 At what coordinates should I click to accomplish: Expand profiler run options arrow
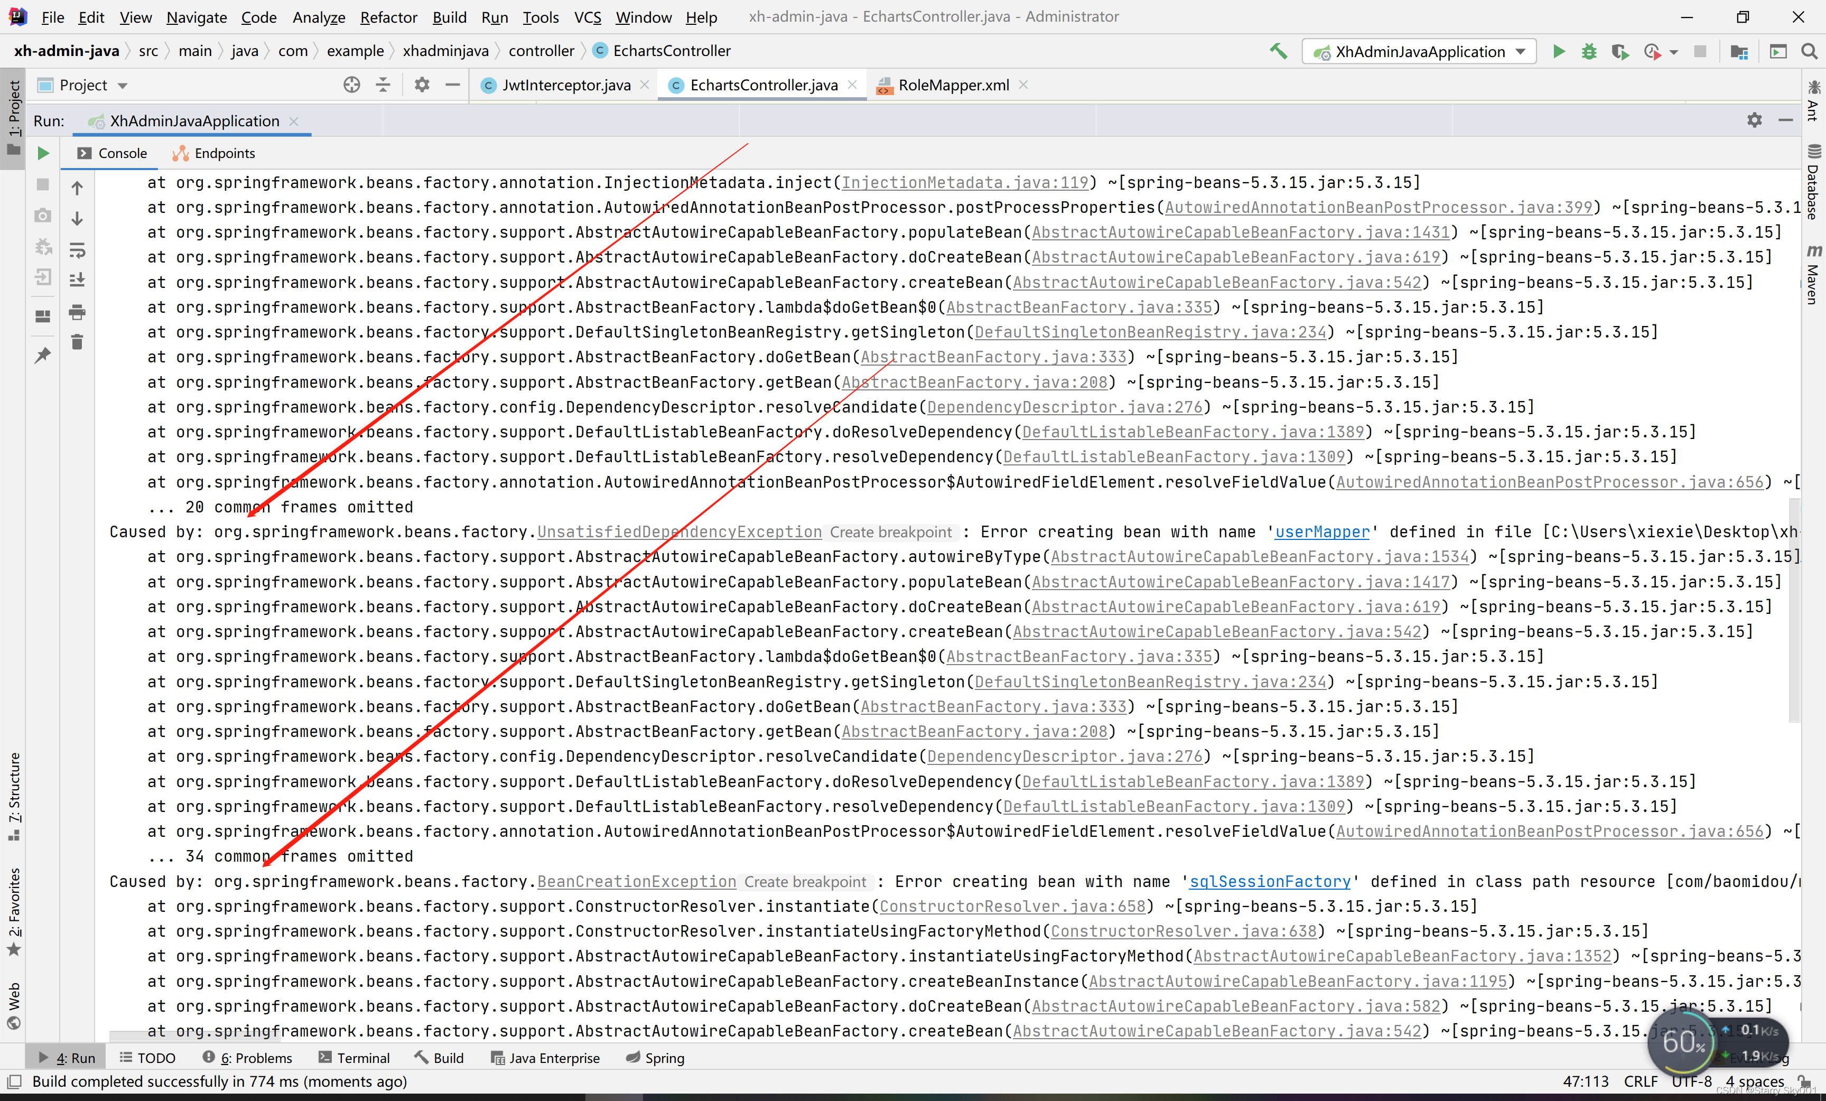pyautogui.click(x=1673, y=52)
